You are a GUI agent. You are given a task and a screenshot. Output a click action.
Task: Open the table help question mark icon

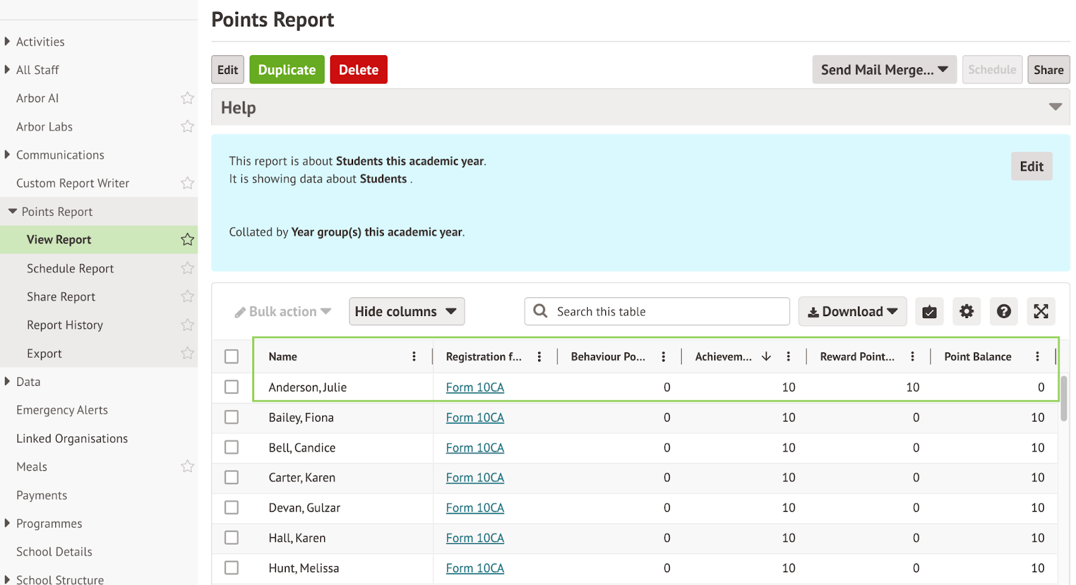point(1003,311)
